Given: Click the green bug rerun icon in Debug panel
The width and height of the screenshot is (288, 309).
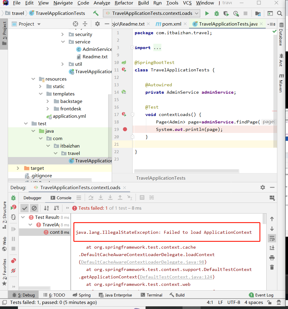Looking at the screenshot, I should coord(13,198).
